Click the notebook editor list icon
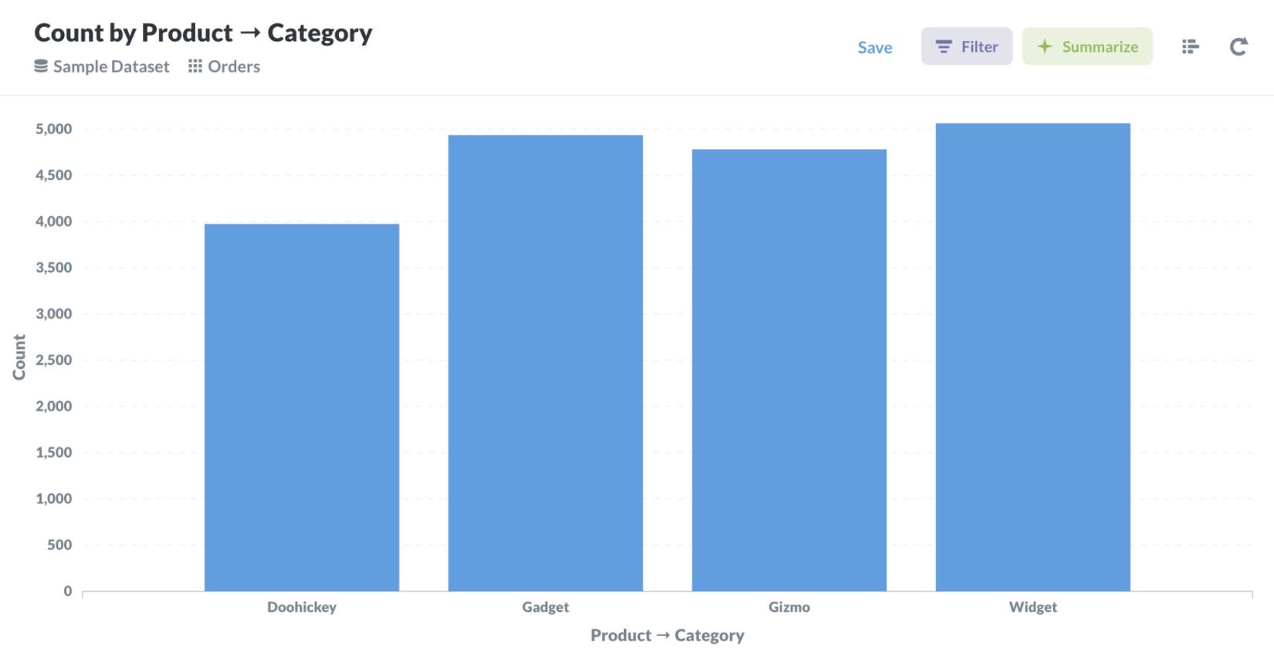 point(1190,47)
